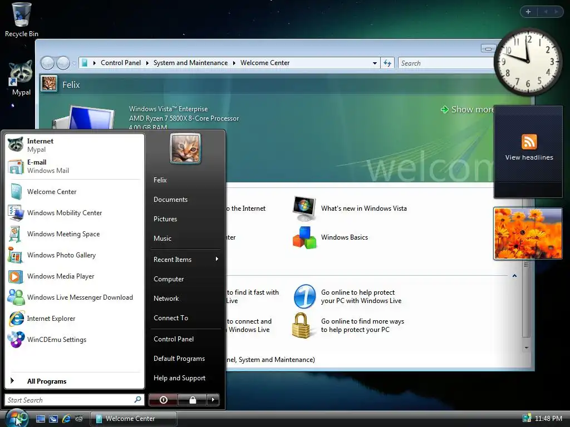Open Help and Support
The width and height of the screenshot is (570, 427).
tap(186, 378)
